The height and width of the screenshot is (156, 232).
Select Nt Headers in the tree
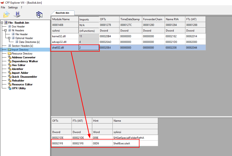click(18, 30)
